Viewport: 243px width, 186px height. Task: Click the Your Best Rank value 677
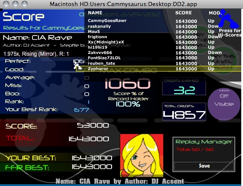tap(82, 110)
